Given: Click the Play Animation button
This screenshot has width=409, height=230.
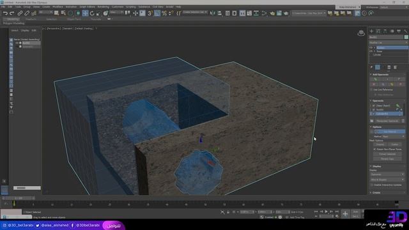Looking at the screenshot, I should (x=326, y=211).
